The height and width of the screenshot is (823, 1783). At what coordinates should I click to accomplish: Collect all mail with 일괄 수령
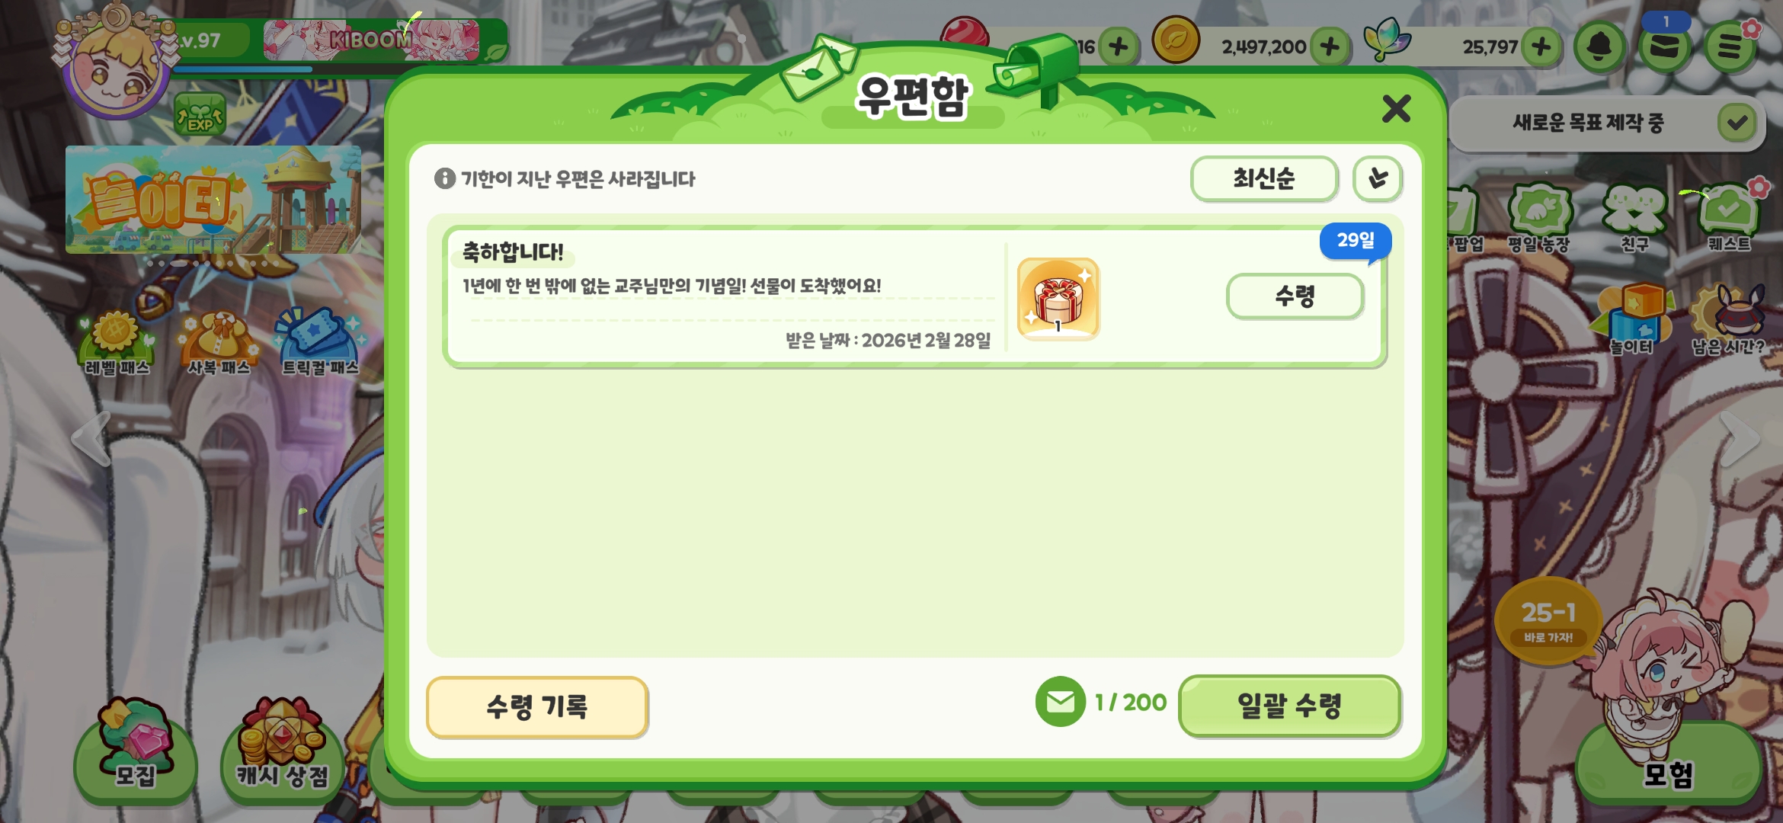pos(1289,706)
